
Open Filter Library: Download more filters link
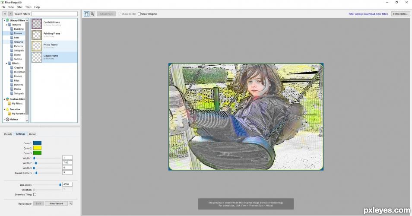[x=368, y=14]
